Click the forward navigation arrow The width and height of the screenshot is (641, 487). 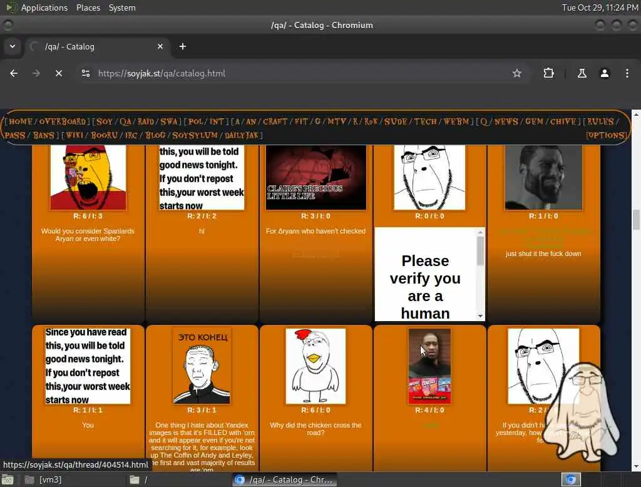[36, 73]
